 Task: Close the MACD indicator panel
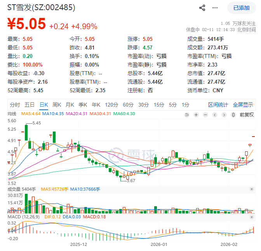[x=252, y=216]
